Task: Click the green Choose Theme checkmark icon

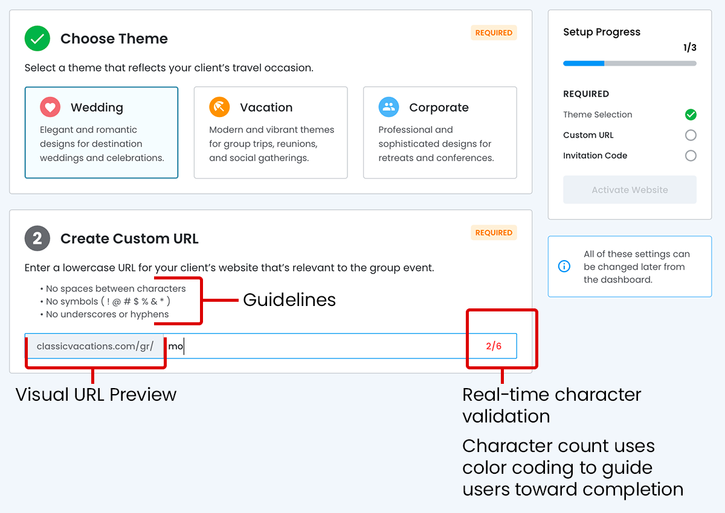Action: click(37, 39)
